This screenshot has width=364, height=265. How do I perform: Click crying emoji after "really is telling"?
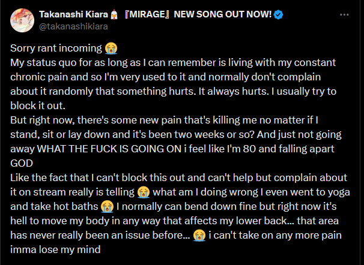point(143,192)
